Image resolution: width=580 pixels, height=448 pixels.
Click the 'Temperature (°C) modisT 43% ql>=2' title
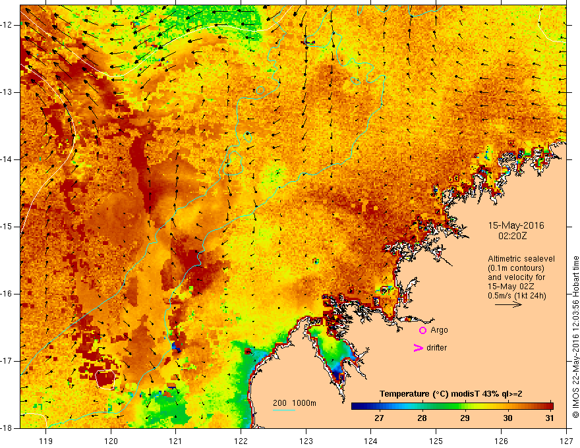(451, 394)
